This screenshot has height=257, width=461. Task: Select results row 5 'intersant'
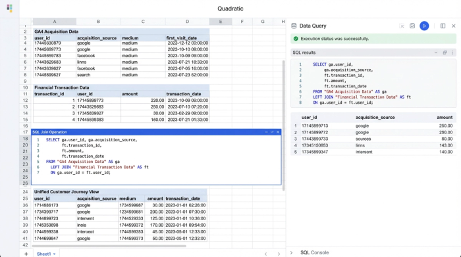tap(373, 152)
